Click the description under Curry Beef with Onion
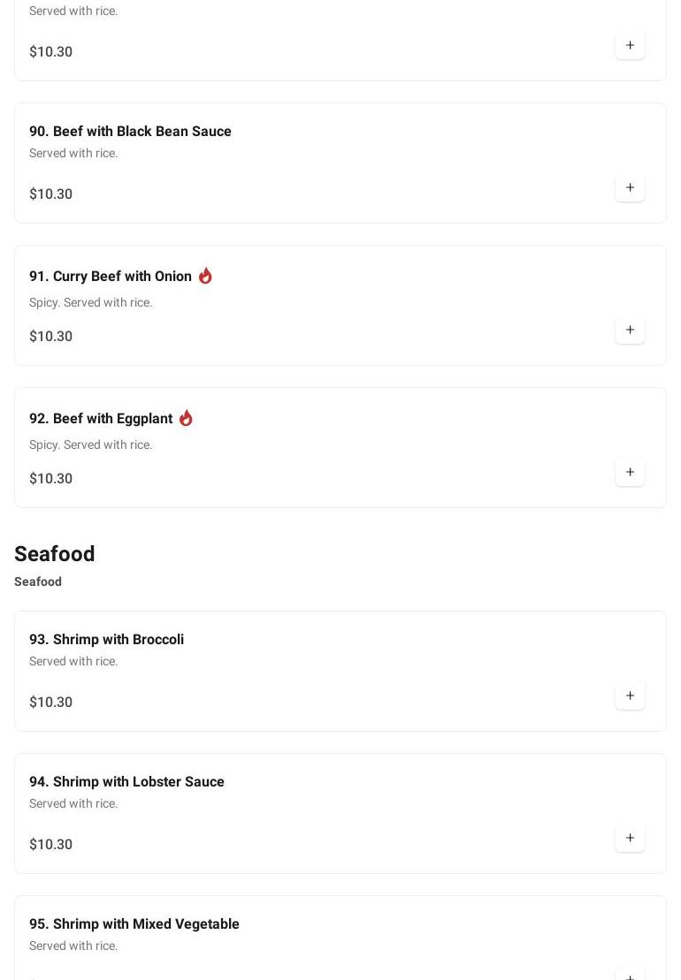 click(x=90, y=302)
